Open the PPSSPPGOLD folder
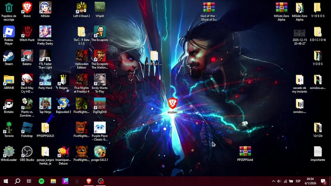The image size is (331, 186). [x=45, y=130]
